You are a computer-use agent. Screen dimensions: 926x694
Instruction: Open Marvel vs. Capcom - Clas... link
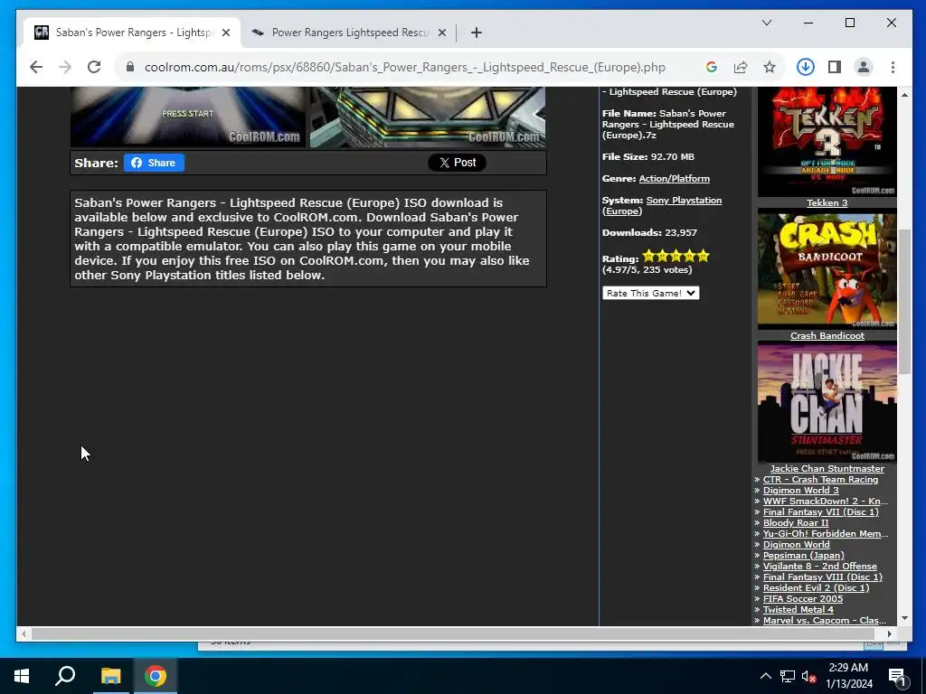click(x=825, y=621)
